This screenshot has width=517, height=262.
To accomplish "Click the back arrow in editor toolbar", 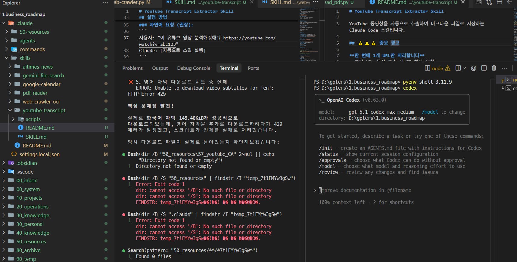I will click(509, 2).
